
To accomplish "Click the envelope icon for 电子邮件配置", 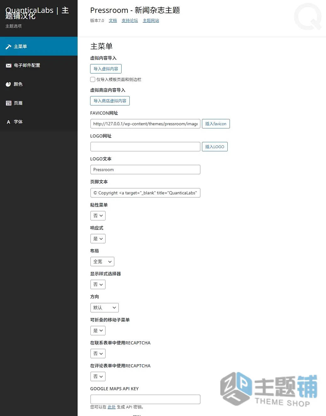I will click(8, 65).
